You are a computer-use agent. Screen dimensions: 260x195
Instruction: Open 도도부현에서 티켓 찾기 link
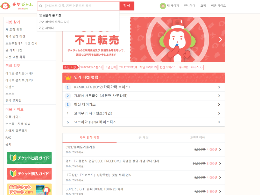[21, 43]
